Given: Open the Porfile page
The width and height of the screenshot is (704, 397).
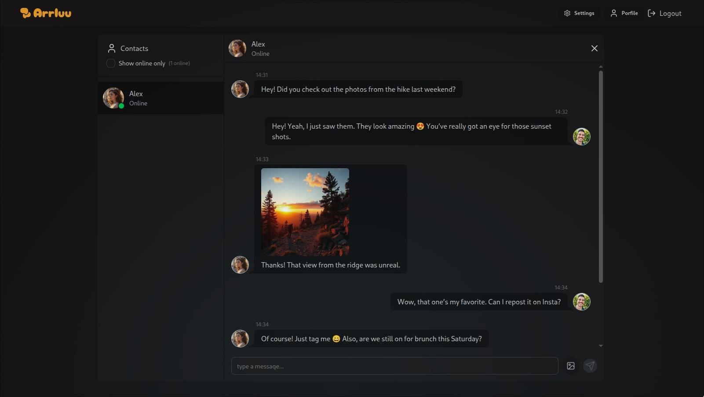Looking at the screenshot, I should coord(624,13).
